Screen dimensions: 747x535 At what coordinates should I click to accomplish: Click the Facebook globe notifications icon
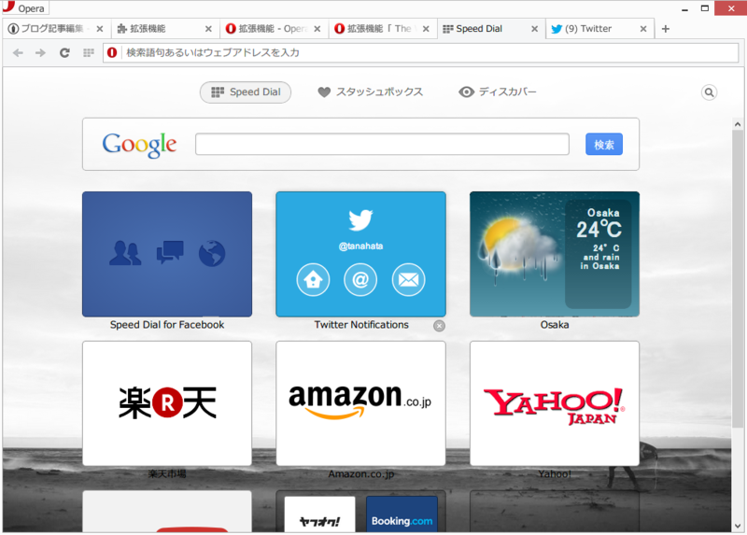tap(212, 253)
